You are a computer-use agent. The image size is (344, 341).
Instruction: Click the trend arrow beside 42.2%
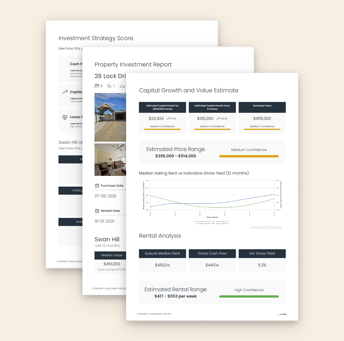click(x=218, y=119)
